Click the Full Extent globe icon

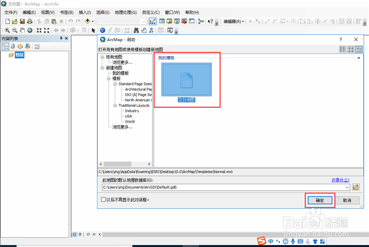(x=30, y=30)
